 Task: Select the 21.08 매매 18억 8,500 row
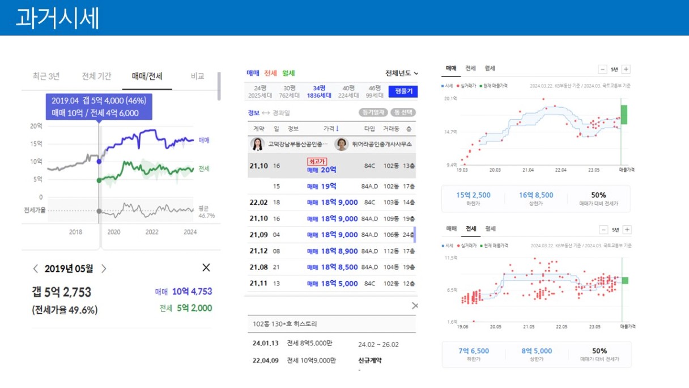(332, 267)
